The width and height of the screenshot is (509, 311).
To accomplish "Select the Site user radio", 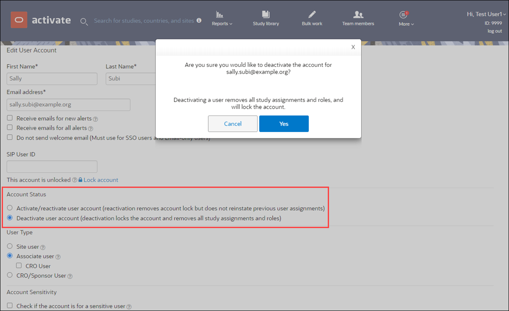I will (x=10, y=246).
